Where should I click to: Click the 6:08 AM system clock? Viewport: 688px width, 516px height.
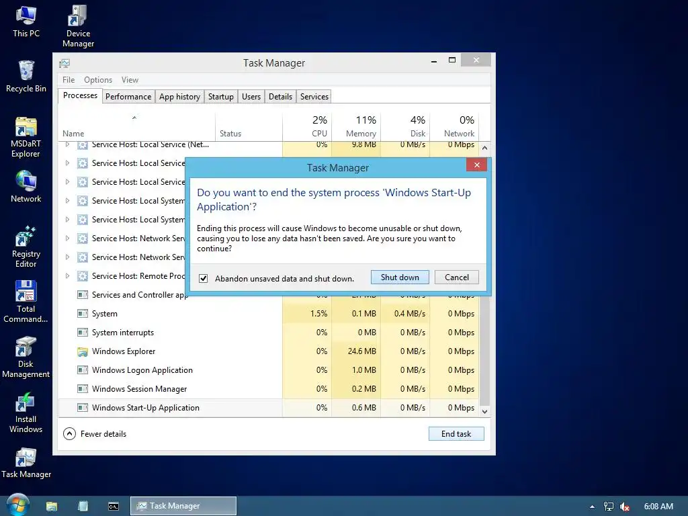[658, 507]
